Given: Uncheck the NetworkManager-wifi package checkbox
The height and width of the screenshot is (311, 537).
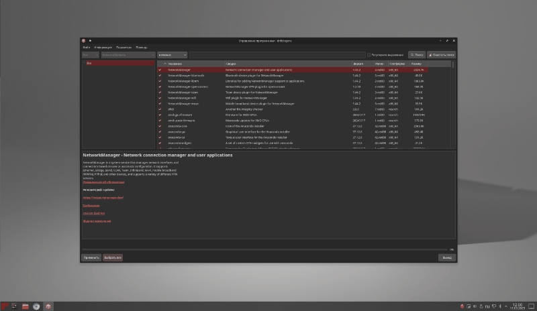Looking at the screenshot, I should (160, 98).
